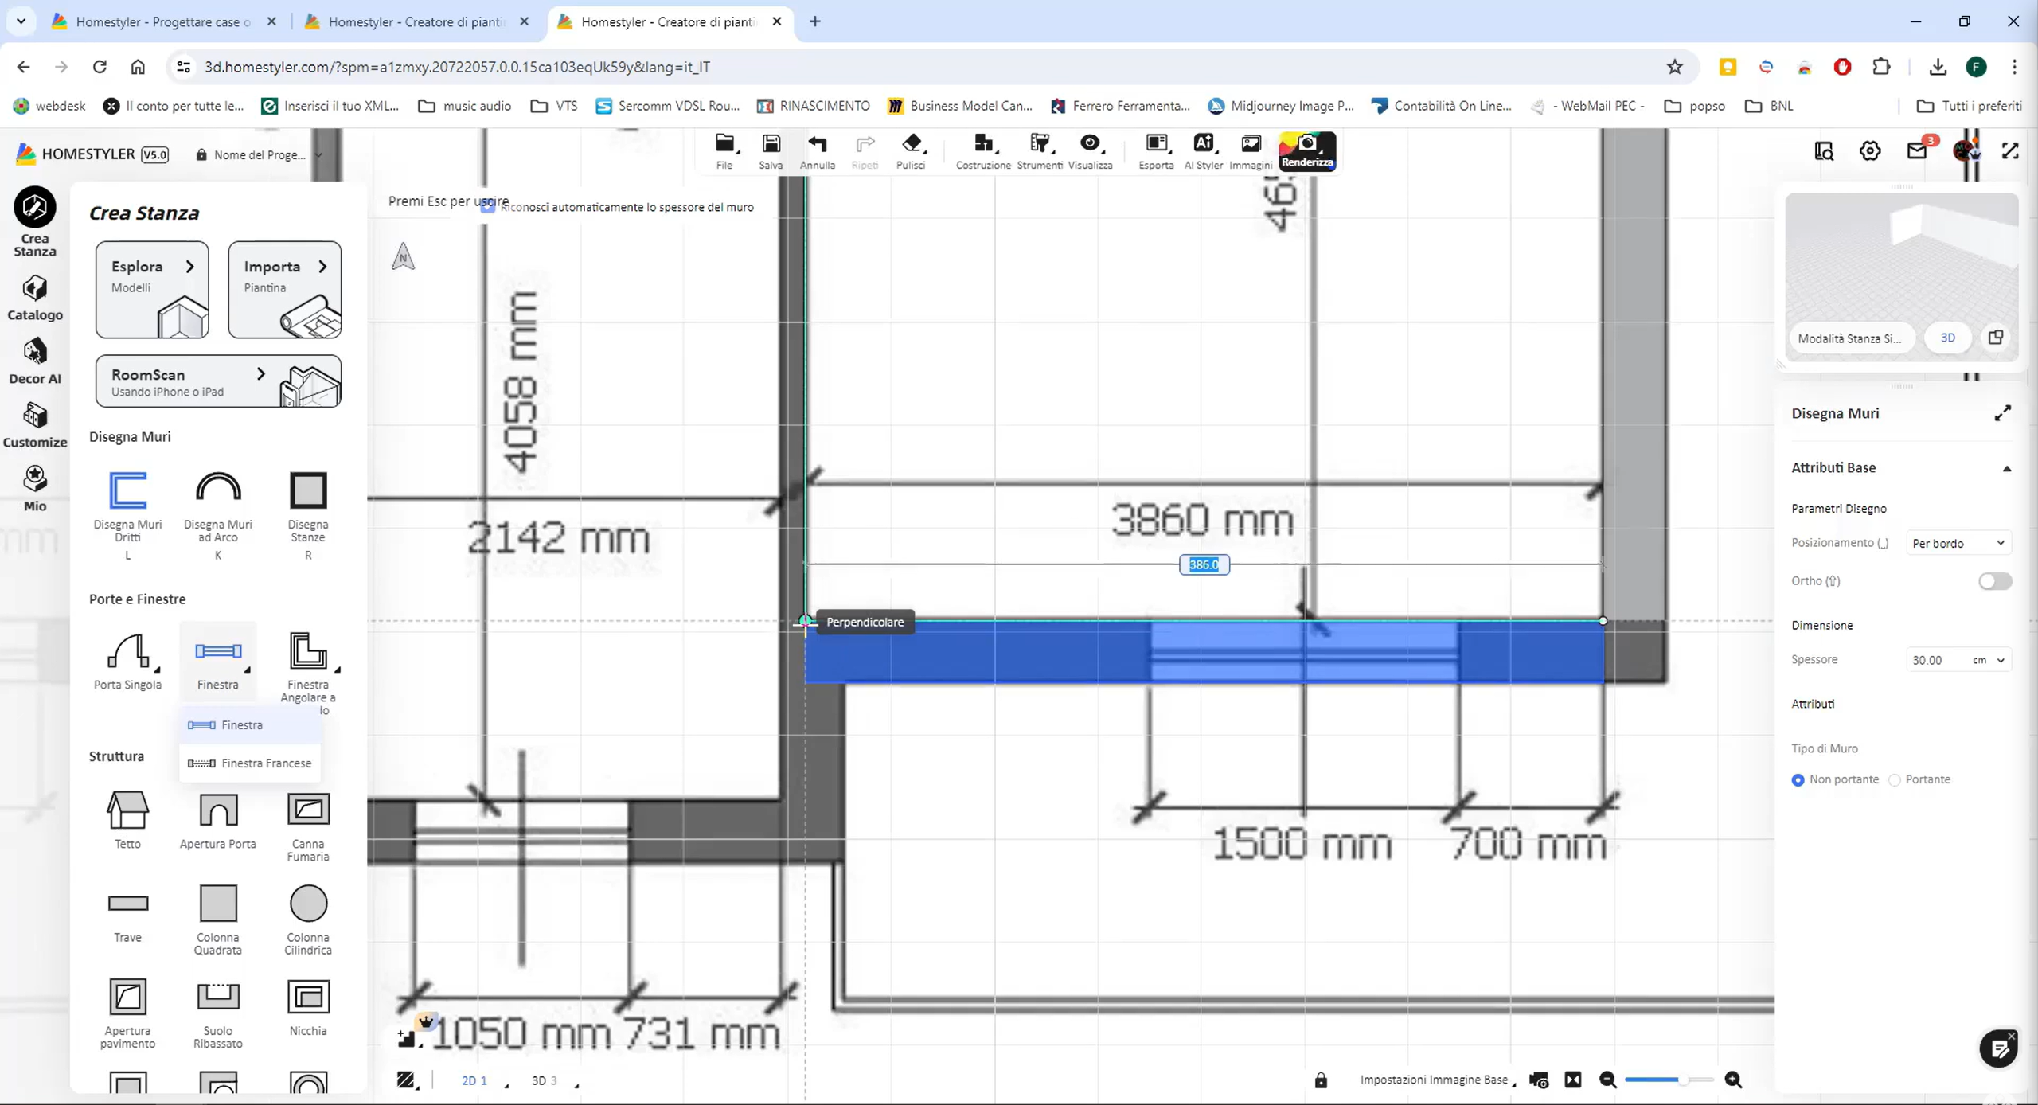Click the Pulisci eraser icon
This screenshot has width=2038, height=1105.
pyautogui.click(x=911, y=144)
